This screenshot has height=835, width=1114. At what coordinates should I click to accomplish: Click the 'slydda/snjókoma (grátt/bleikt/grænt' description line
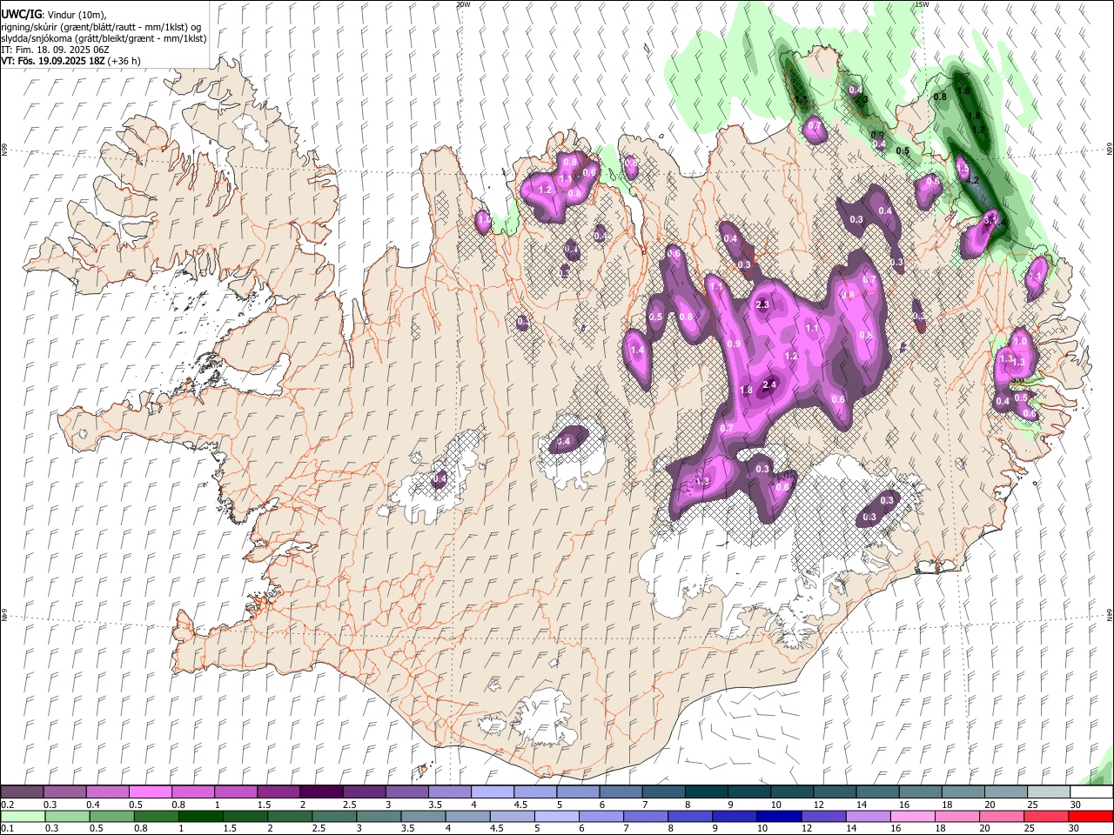click(104, 38)
